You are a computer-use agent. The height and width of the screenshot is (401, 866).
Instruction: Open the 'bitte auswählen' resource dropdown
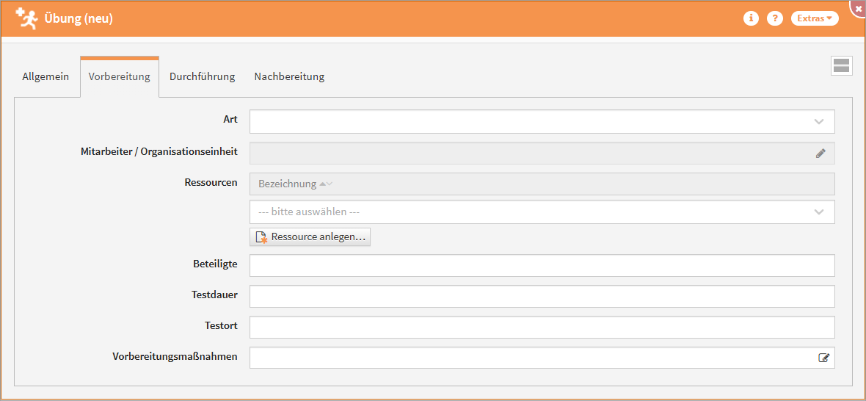(x=819, y=212)
